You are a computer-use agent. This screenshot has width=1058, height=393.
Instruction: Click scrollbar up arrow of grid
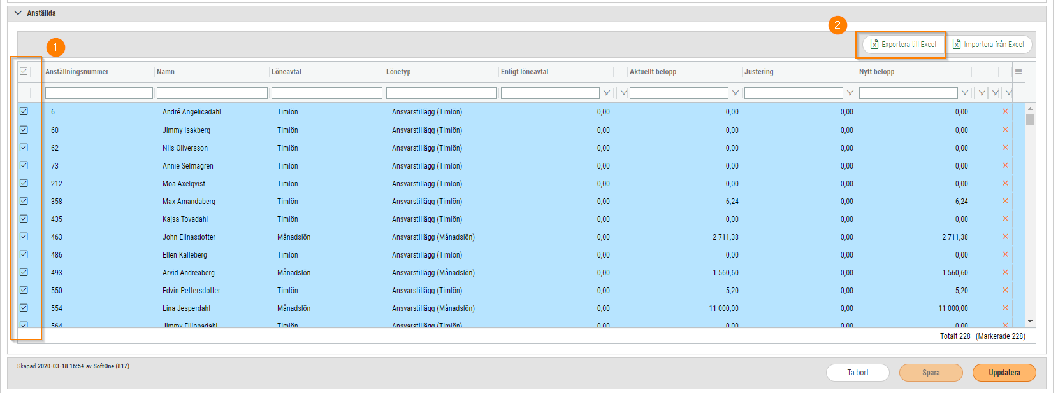click(1030, 109)
